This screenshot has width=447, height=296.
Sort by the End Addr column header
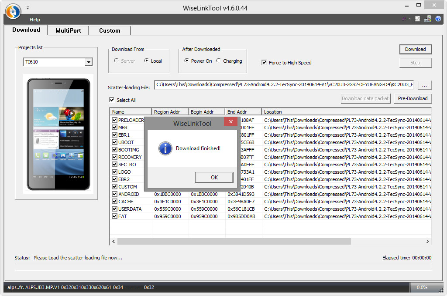(x=244, y=112)
